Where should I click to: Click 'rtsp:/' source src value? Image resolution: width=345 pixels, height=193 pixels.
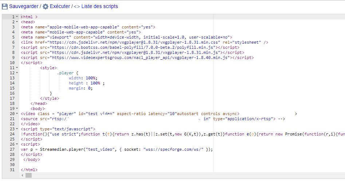(x=60, y=119)
